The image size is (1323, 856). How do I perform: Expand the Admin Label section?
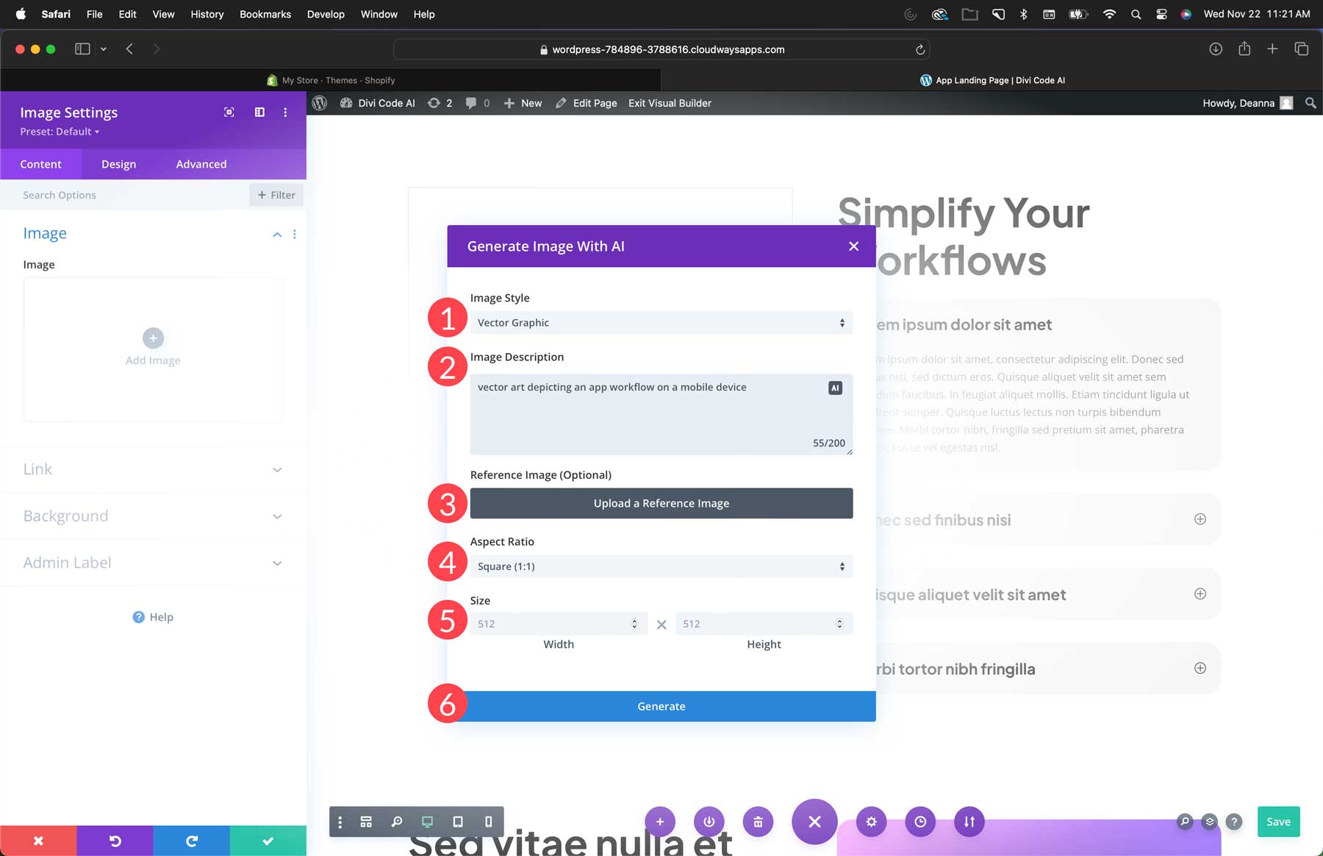tap(153, 563)
